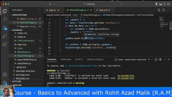This screenshot has height=97, width=172.
Task: Open the Run and Debug view
Action: 5,36
